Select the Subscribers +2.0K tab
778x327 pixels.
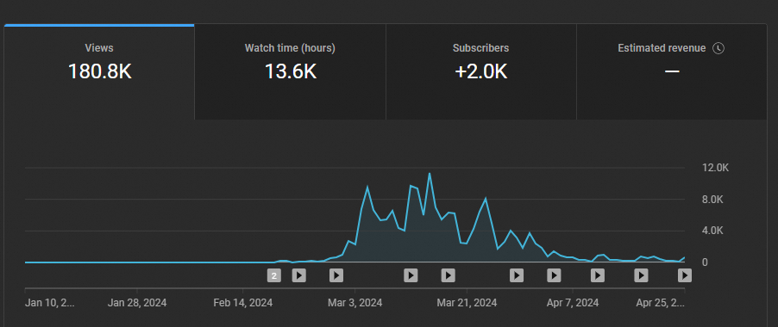click(480, 71)
